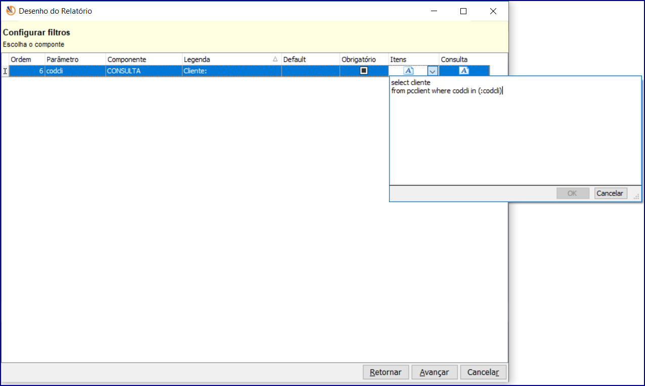Click the Cancelar button at the bottom of the dialog
Image resolution: width=645 pixels, height=386 pixels.
pyautogui.click(x=483, y=372)
